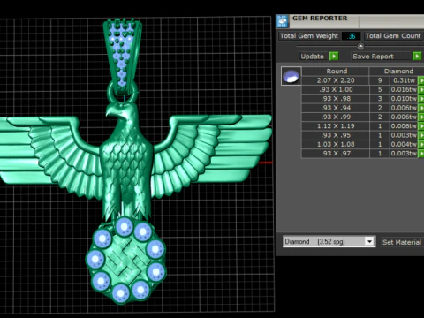This screenshot has height=318, width=424.
Task: Select the .93 X 1.00 size cell
Action: [336, 89]
